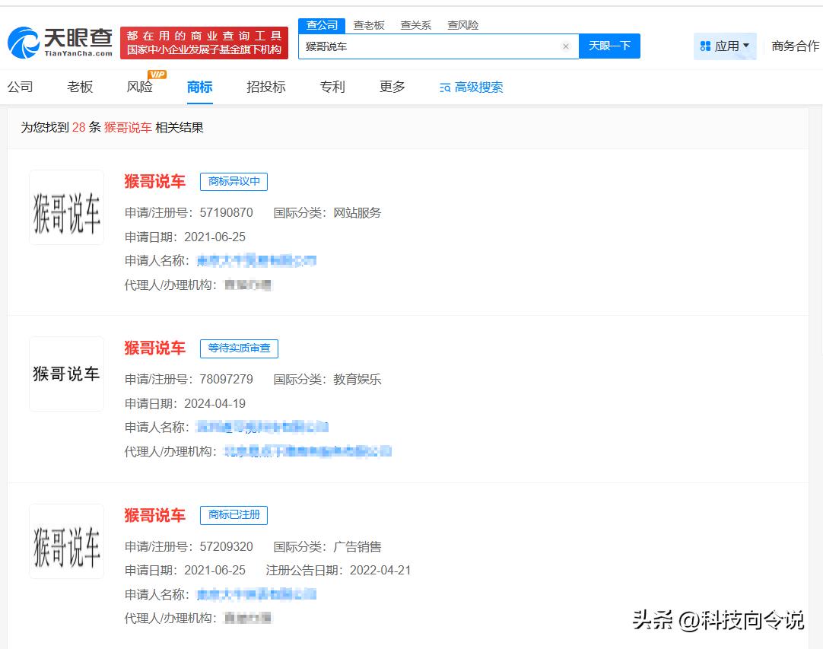Select the 查风险 search tab
The width and height of the screenshot is (823, 649).
462,25
